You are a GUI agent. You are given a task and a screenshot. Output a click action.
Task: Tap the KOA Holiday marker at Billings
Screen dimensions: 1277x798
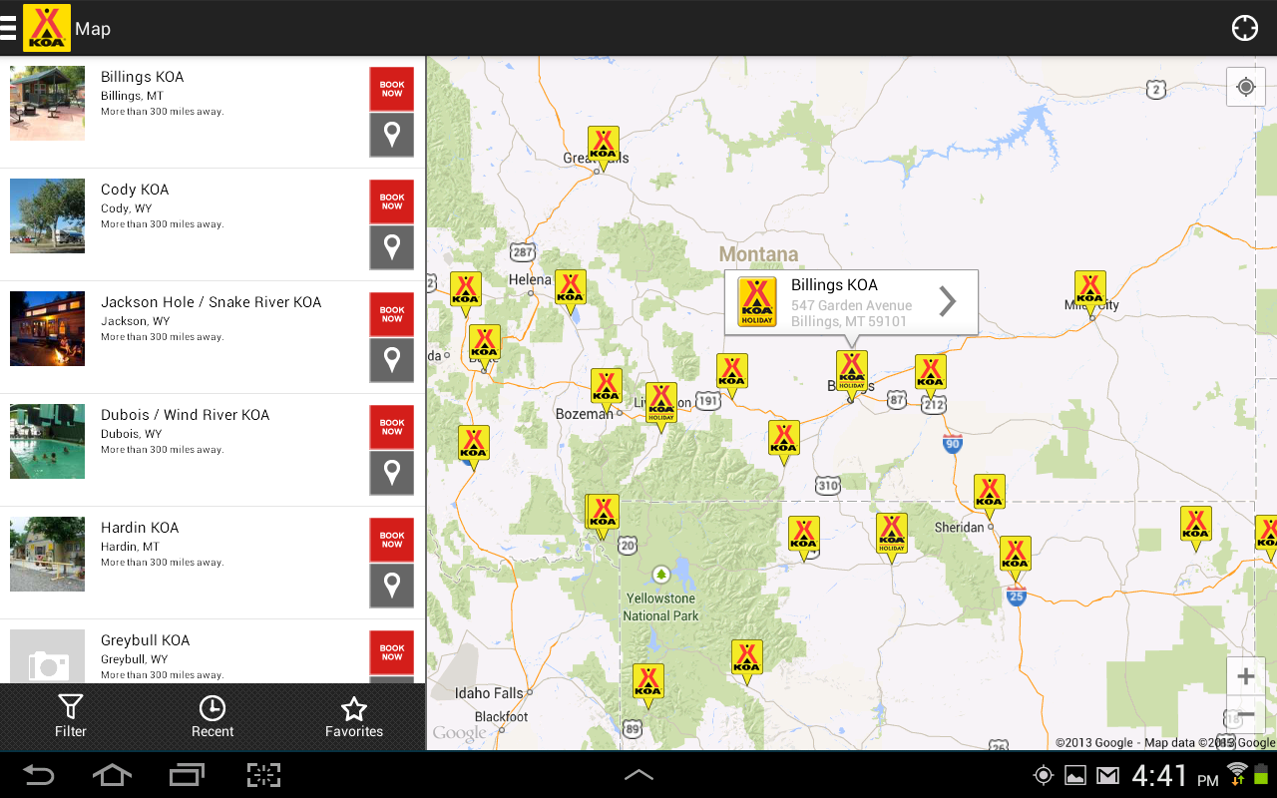pos(851,372)
